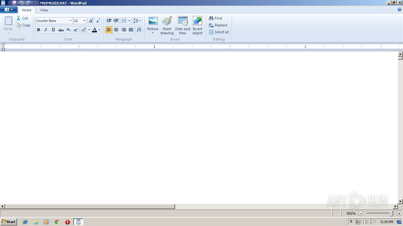Justify the paragraph text
The height and width of the screenshot is (226, 403).
pos(131,30)
